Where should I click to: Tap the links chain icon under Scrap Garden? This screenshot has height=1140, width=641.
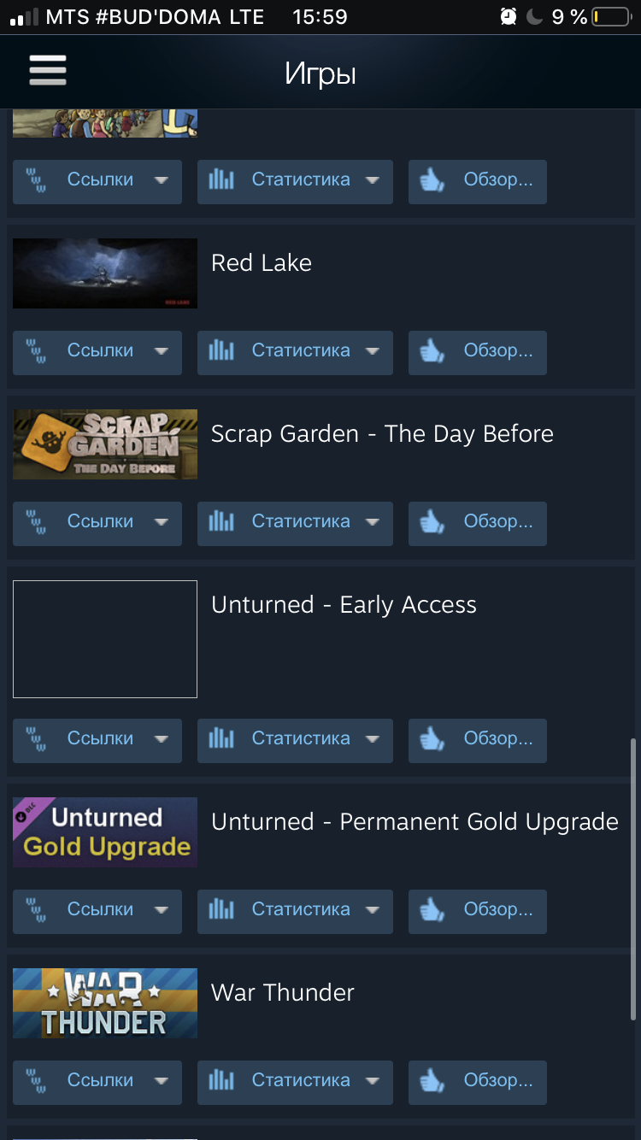pyautogui.click(x=36, y=521)
